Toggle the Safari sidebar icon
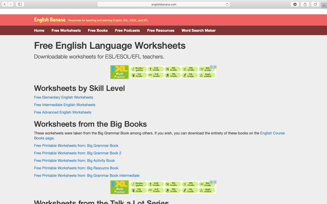 (20, 4)
